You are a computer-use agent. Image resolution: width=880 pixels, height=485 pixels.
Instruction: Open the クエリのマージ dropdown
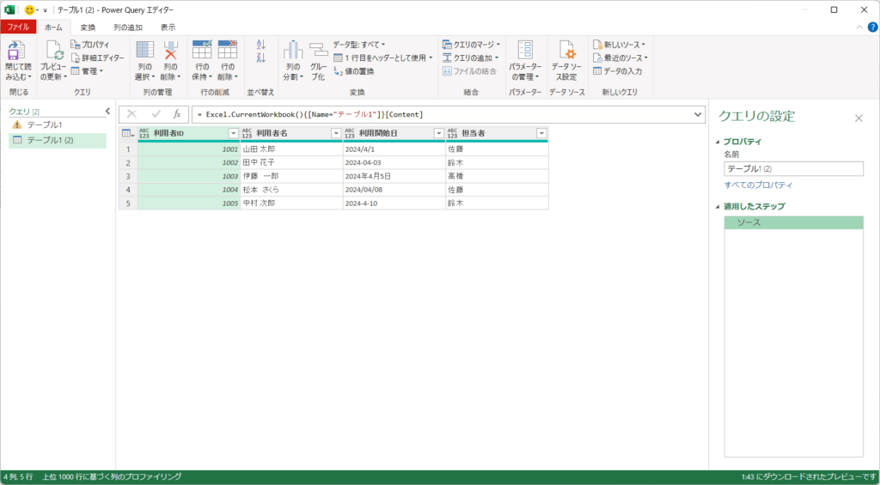tap(472, 45)
